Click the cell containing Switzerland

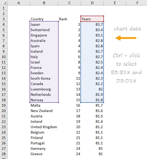(x=44, y=30)
